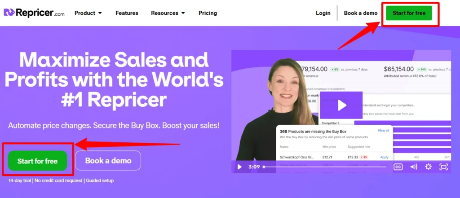The image size is (460, 198).
Task: Play the video with the center play button
Action: [341, 106]
